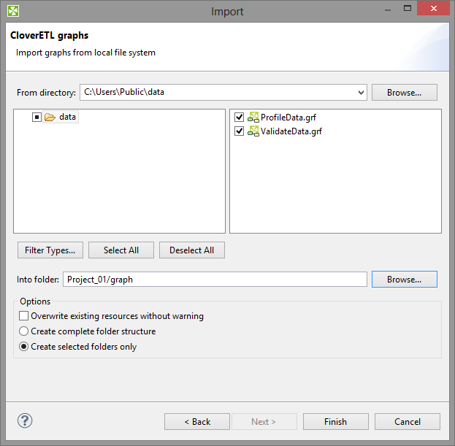Uncheck the ProfileData.grf checkbox
The height and width of the screenshot is (446, 455).
click(x=239, y=117)
